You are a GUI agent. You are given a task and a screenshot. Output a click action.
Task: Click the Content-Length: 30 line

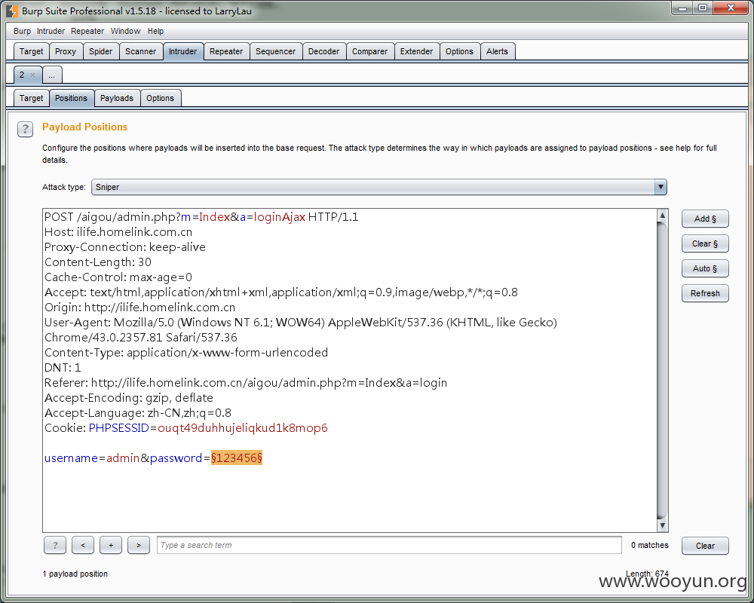(97, 262)
